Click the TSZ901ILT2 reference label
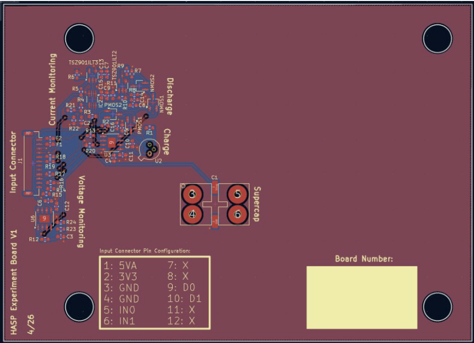The height and width of the screenshot is (343, 474). click(x=114, y=66)
